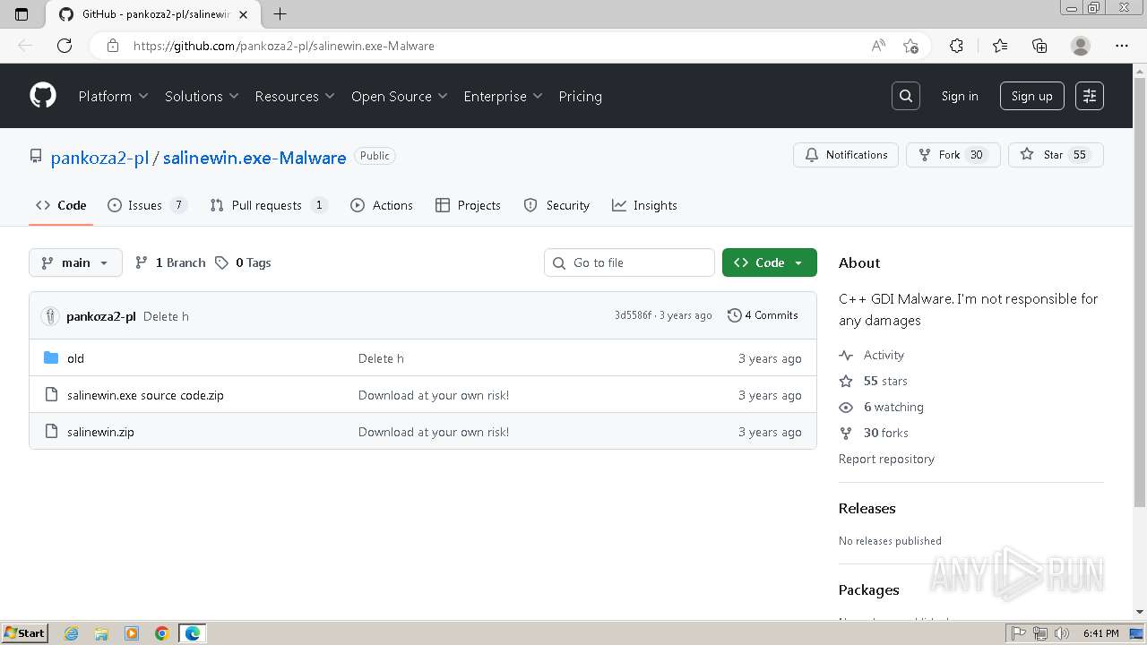The width and height of the screenshot is (1147, 645).
Task: Launch the media player taskbar icon
Action: 132,633
